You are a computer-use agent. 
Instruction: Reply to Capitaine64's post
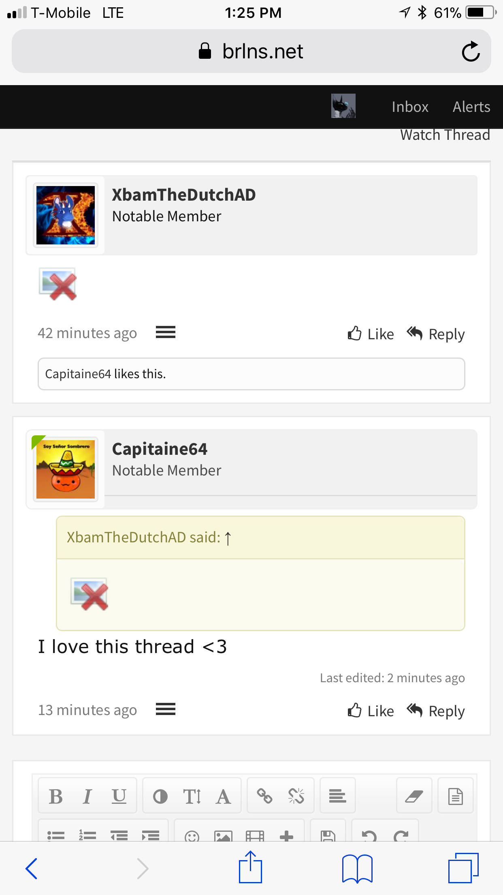(436, 711)
